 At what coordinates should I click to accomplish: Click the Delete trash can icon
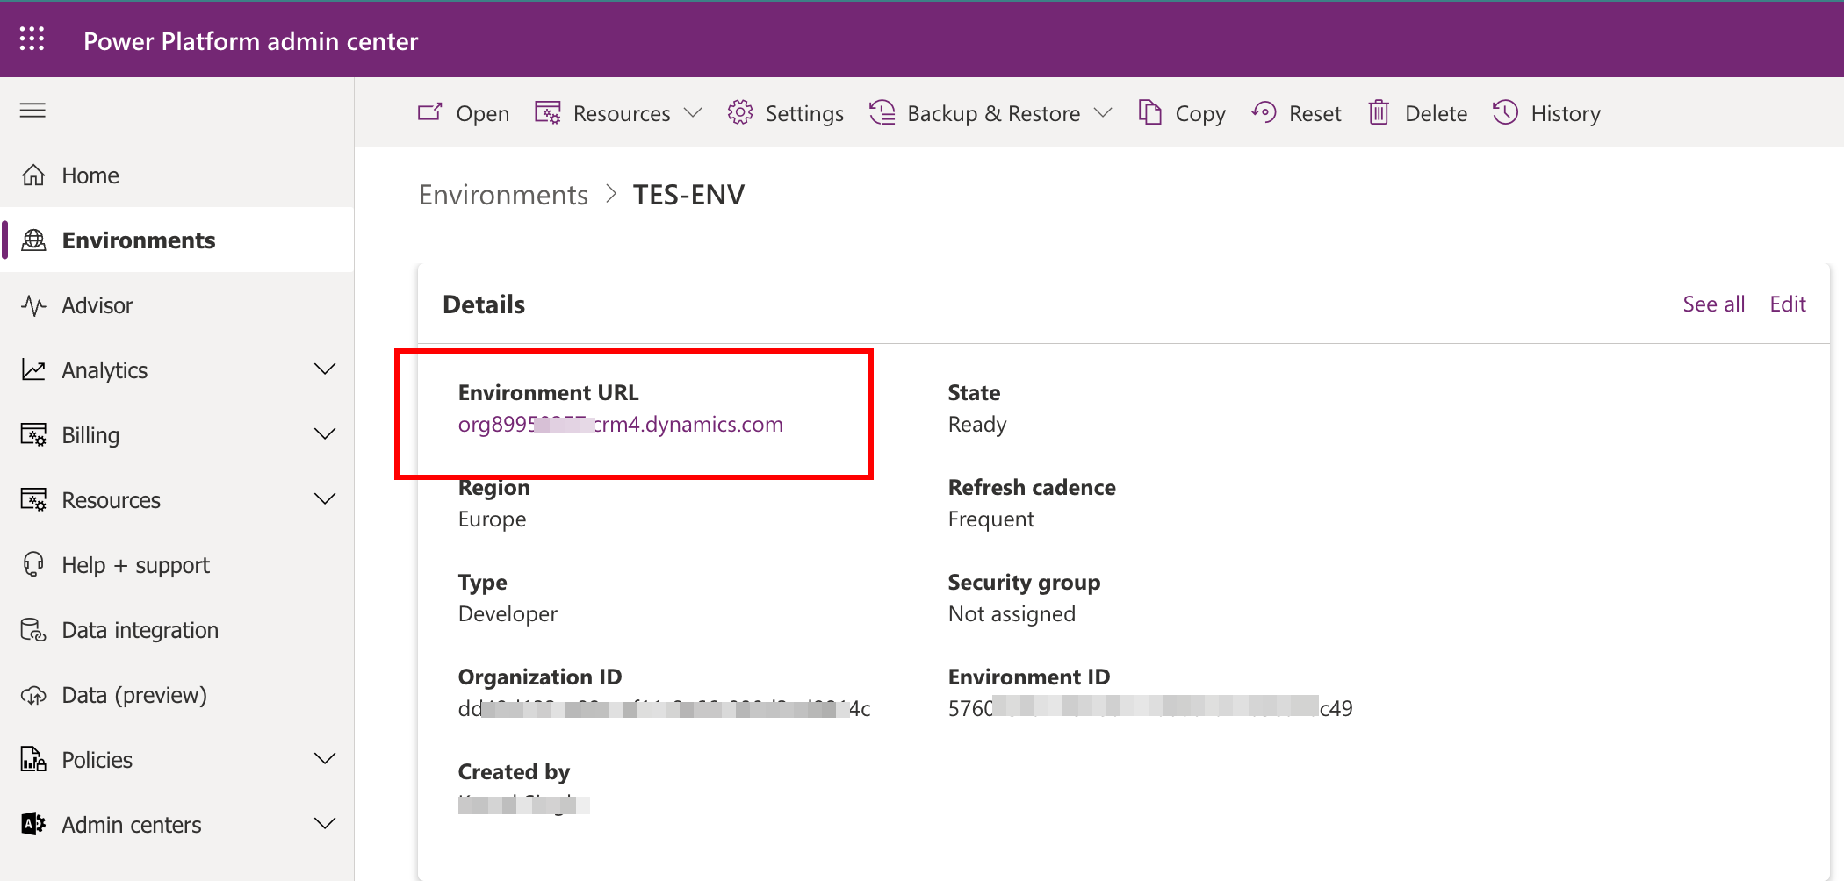1379,112
